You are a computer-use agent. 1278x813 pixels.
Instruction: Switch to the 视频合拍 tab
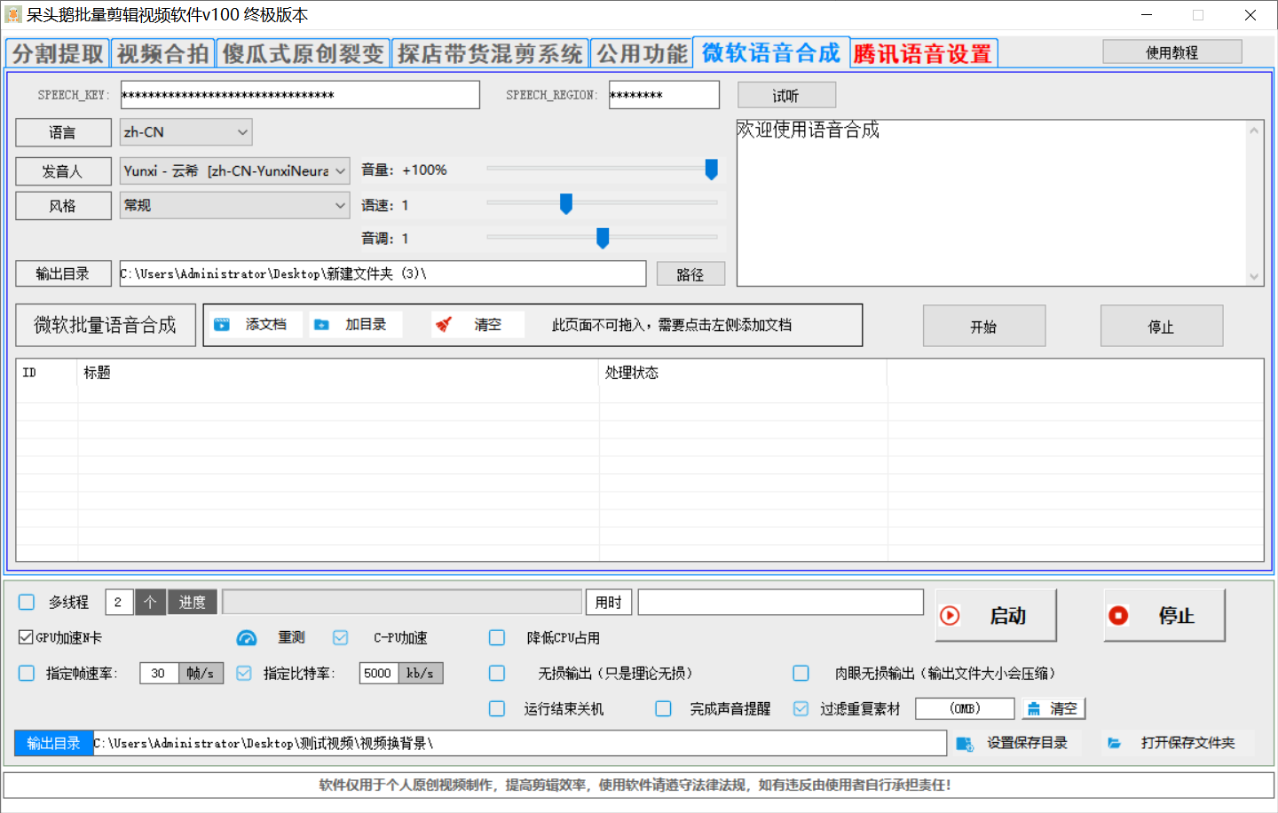coord(163,53)
